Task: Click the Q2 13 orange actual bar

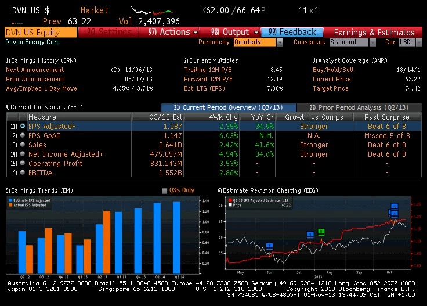Action: [x=107, y=242]
